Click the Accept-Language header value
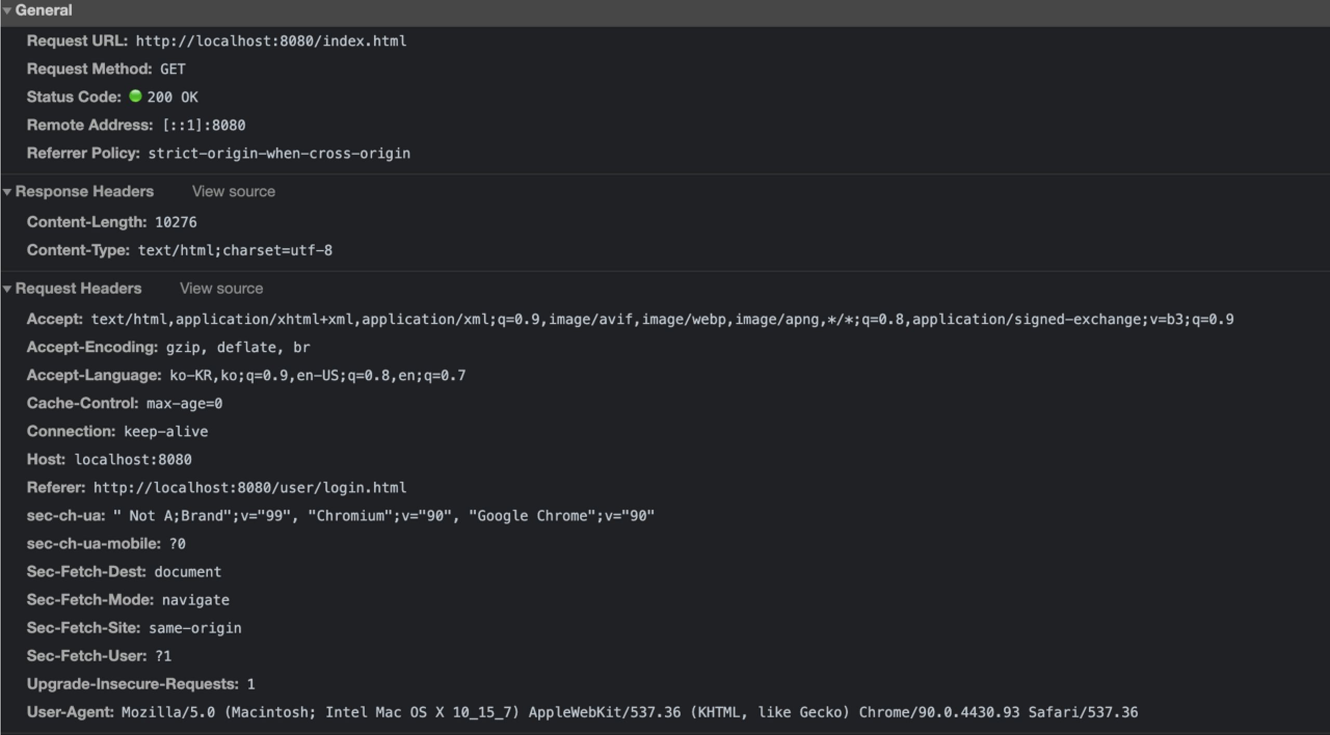Image resolution: width=1330 pixels, height=735 pixels. click(317, 375)
